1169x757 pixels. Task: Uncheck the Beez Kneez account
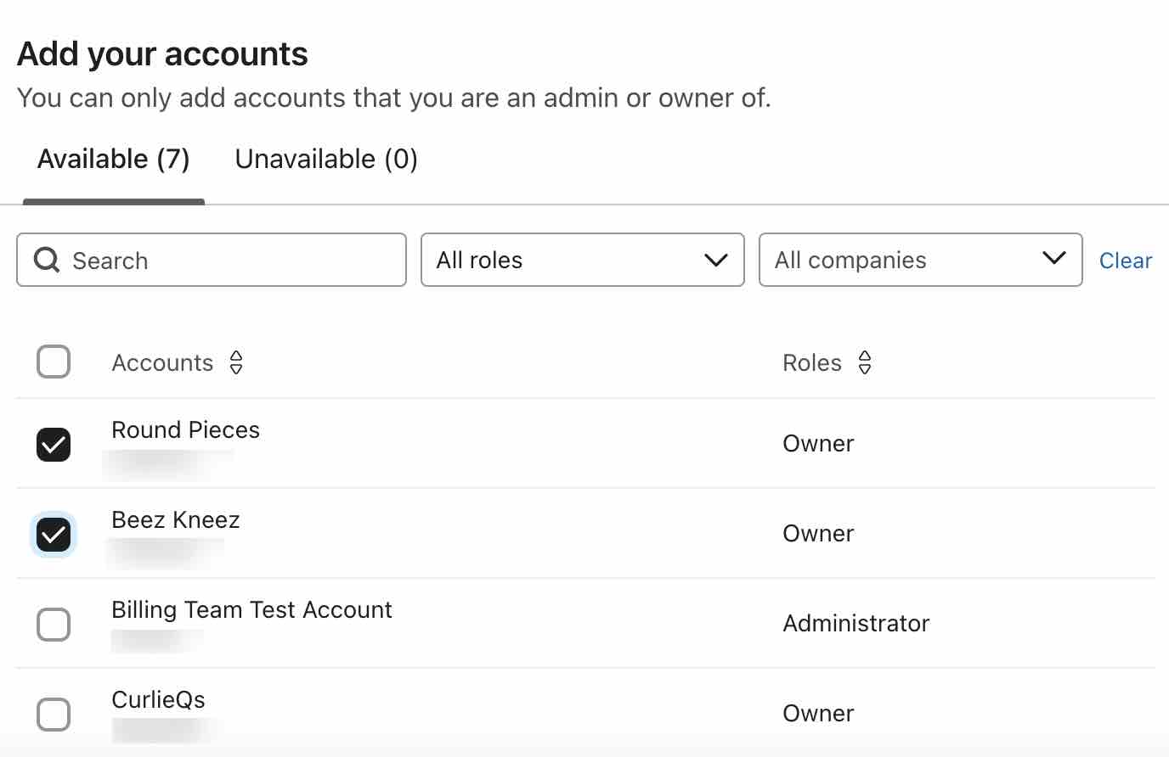[x=54, y=534]
